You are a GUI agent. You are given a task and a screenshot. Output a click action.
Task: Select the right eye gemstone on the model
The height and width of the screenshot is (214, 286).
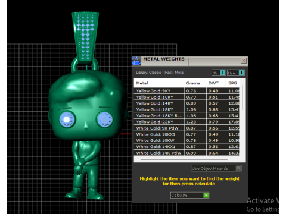(x=105, y=119)
